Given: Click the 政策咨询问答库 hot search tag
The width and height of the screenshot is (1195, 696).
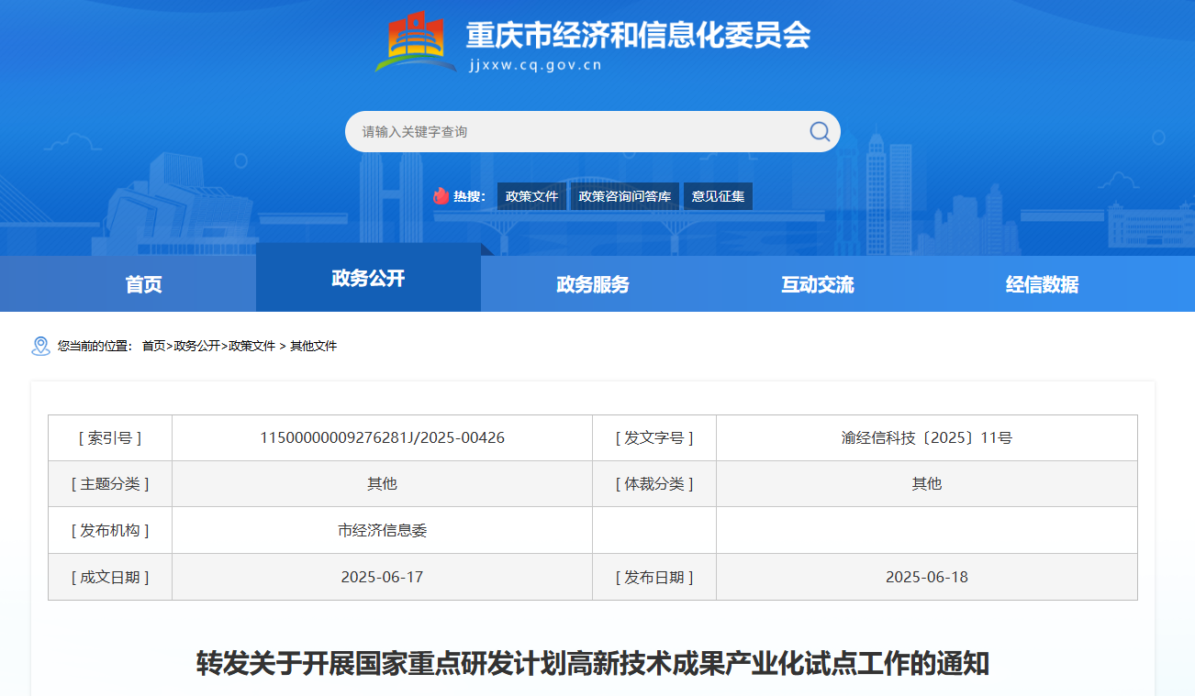Looking at the screenshot, I should point(625,196).
